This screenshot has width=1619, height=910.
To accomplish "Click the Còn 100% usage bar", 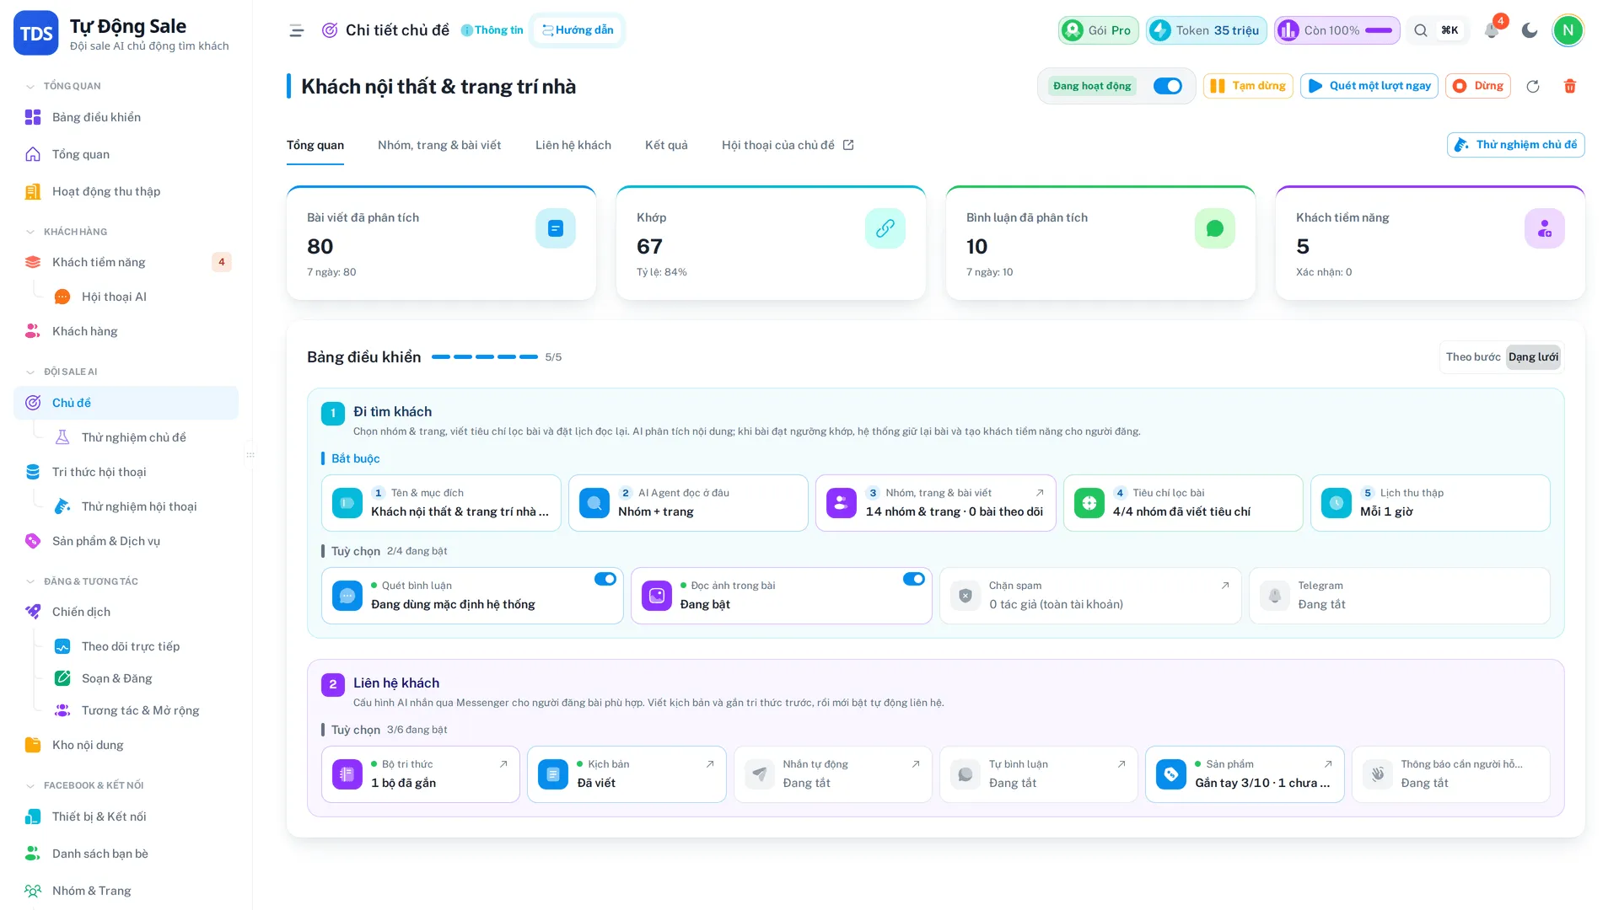I will pos(1337,30).
